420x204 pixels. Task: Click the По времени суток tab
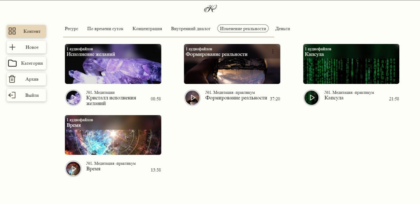(x=105, y=29)
